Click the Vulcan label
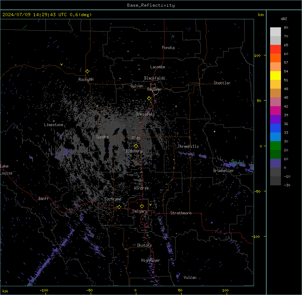 [190, 277]
